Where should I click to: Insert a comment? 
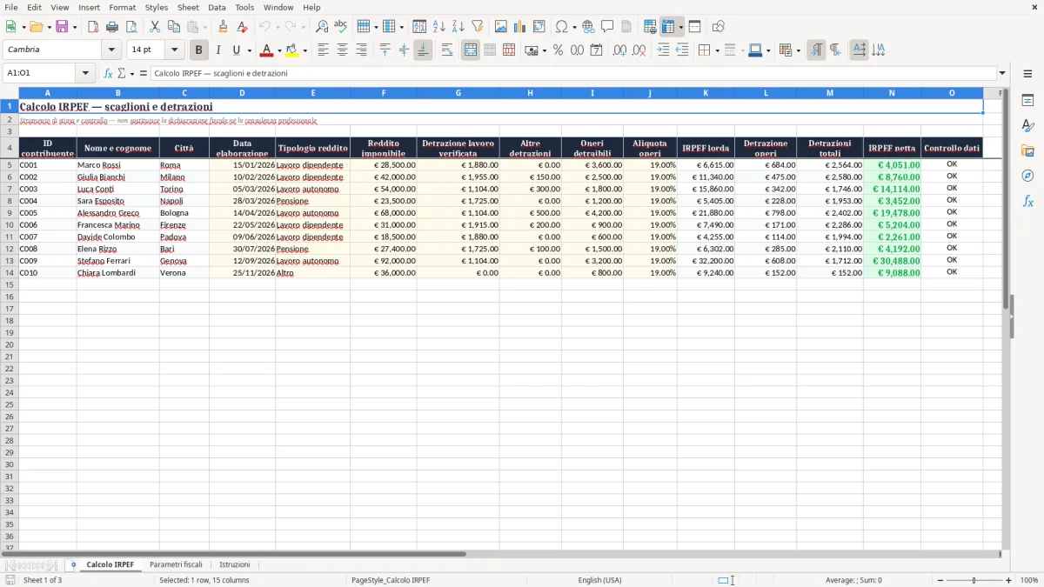click(608, 27)
